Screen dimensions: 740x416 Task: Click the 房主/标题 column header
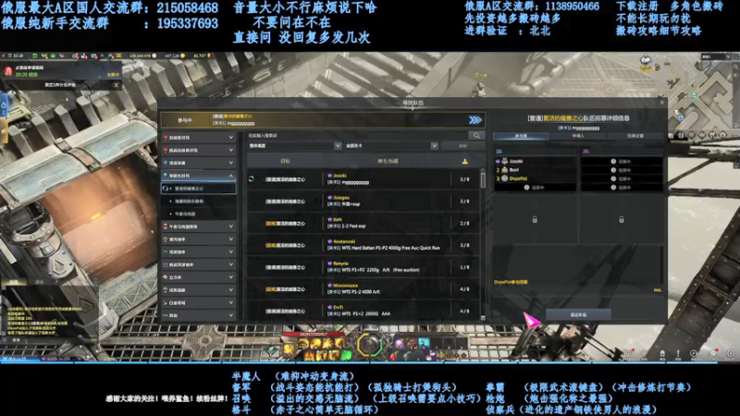(x=388, y=161)
